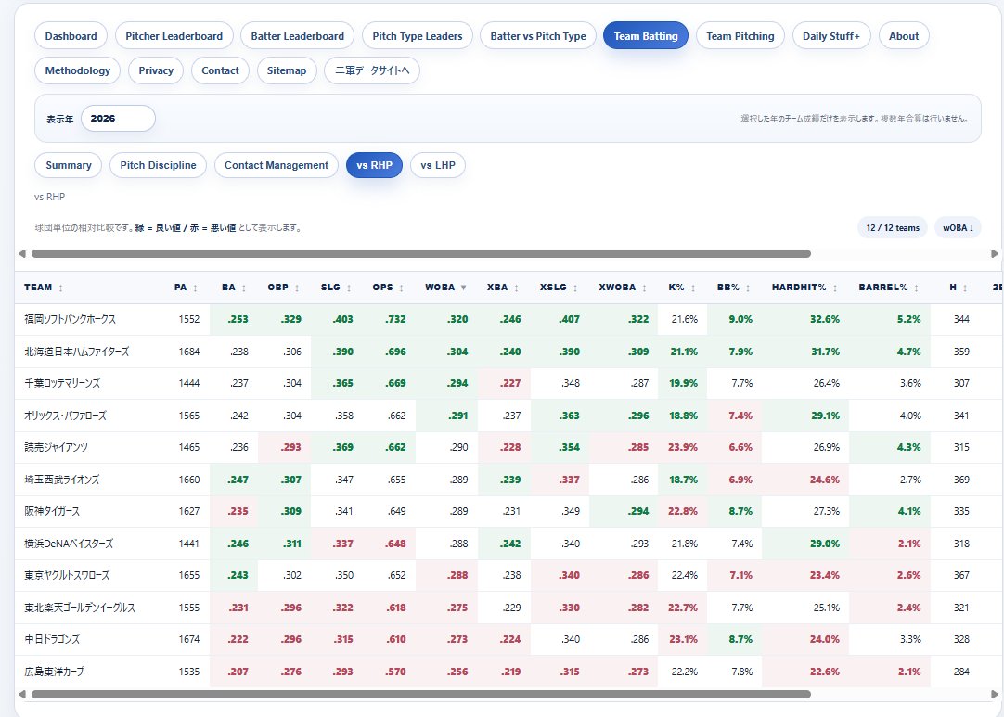Open the About page
Viewport: 1004px width, 717px height.
coord(904,36)
